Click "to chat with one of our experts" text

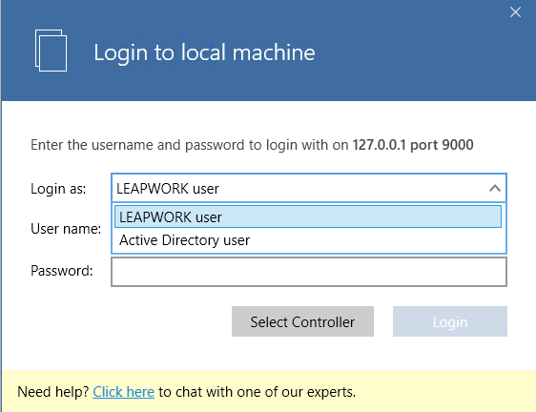tap(258, 392)
